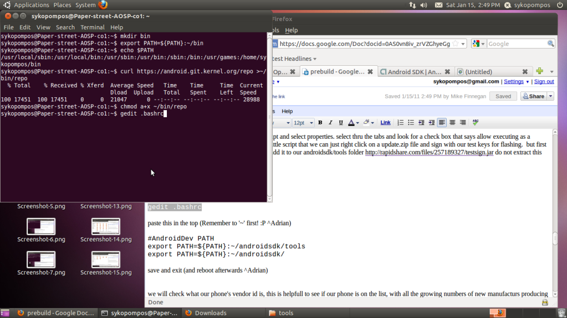Click the power/session icon in top panel

(x=560, y=5)
